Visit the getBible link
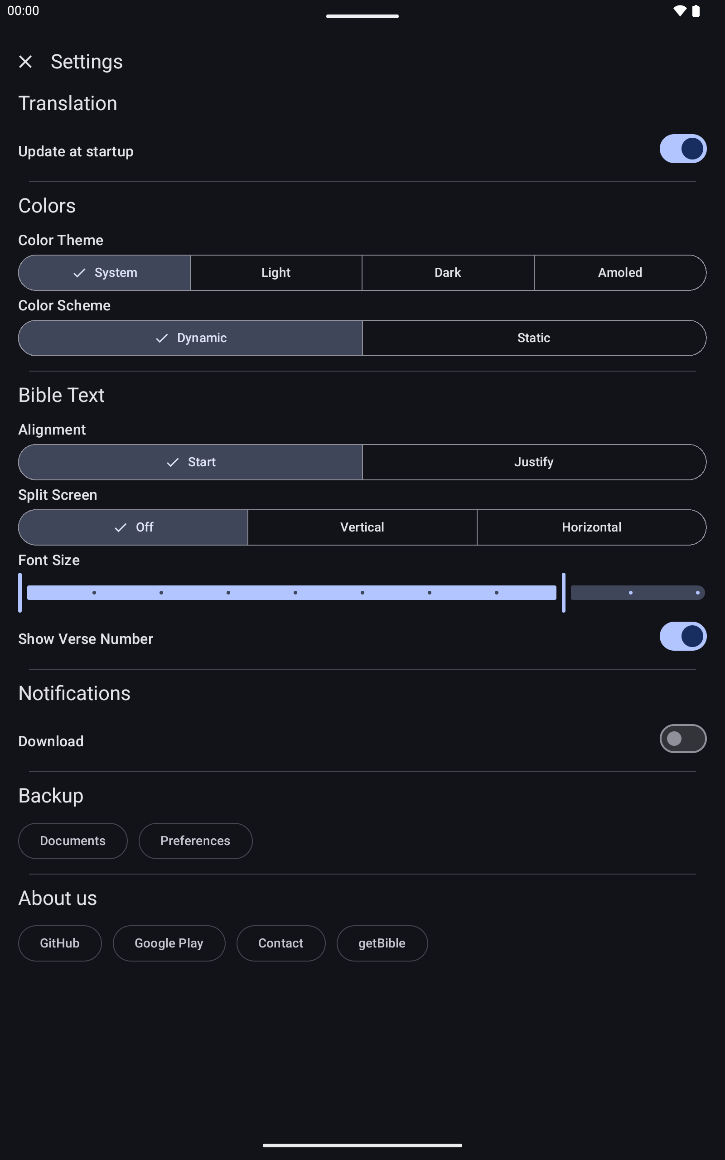Image resolution: width=725 pixels, height=1160 pixels. click(x=382, y=943)
